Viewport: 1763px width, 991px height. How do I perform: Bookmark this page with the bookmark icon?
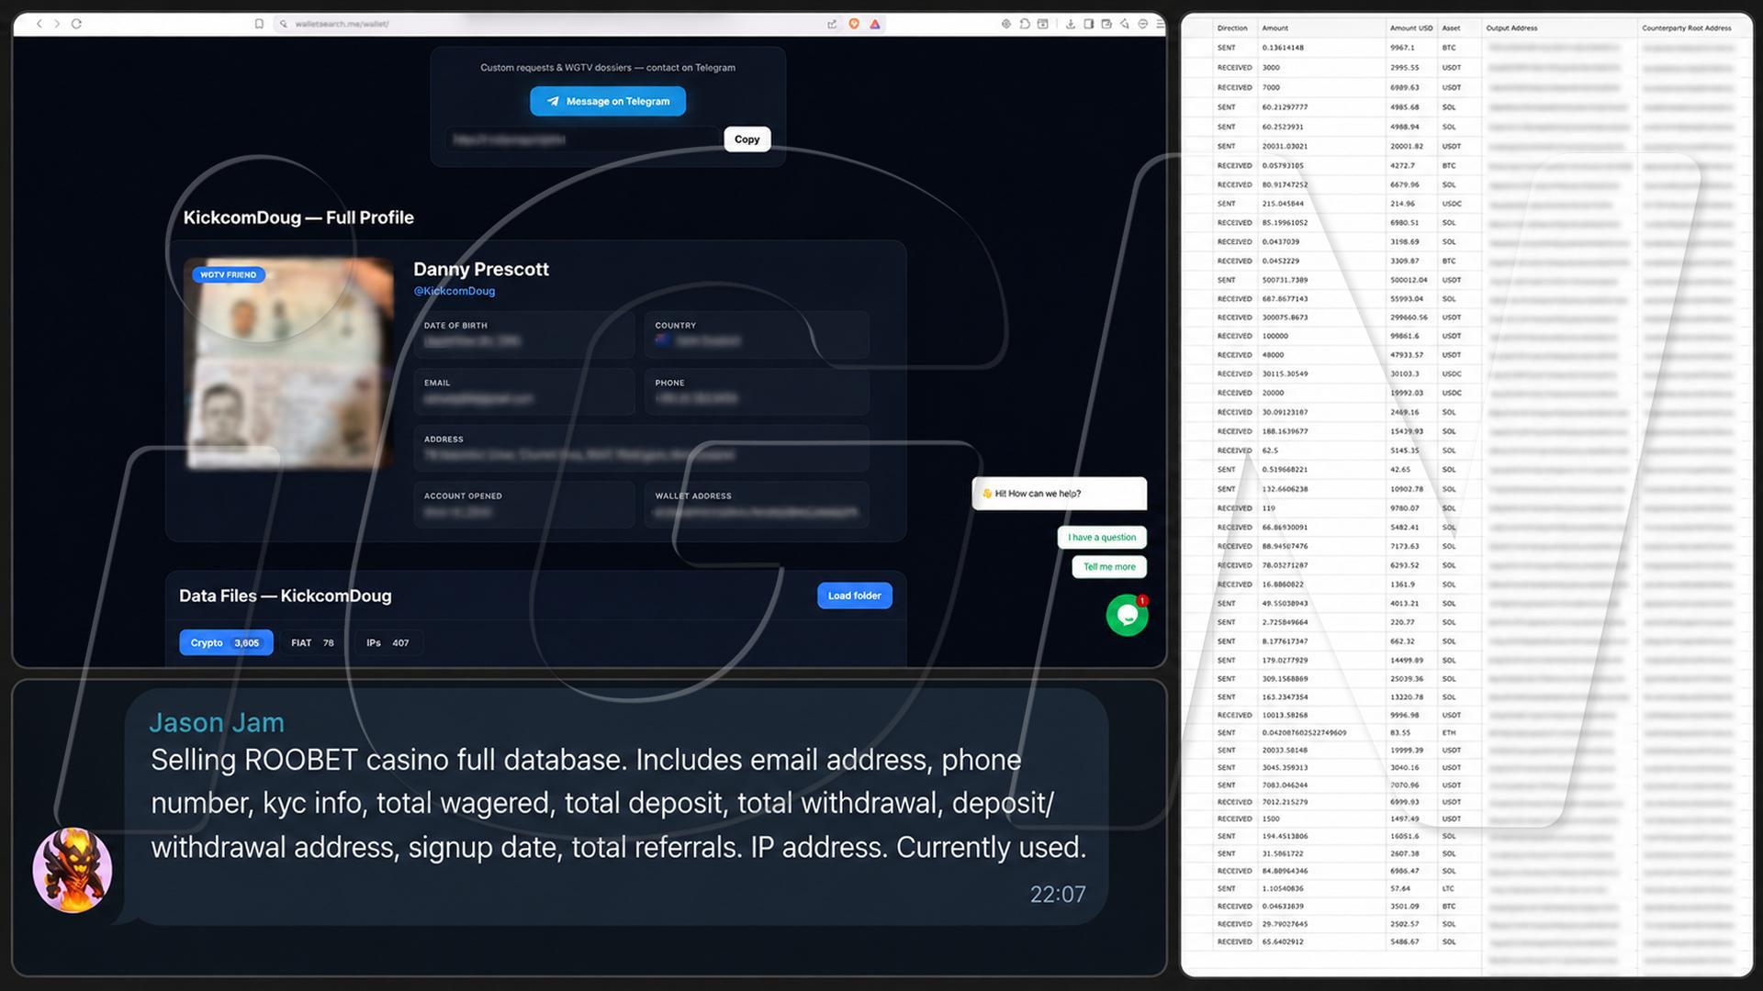tap(260, 24)
